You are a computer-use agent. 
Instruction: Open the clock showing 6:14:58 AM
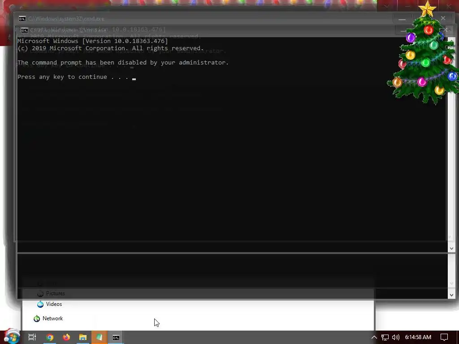(x=418, y=337)
